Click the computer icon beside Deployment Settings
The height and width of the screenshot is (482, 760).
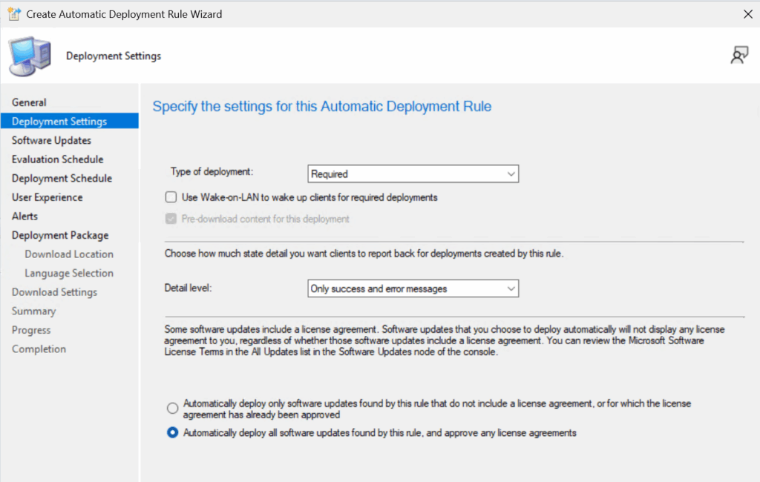tap(30, 56)
